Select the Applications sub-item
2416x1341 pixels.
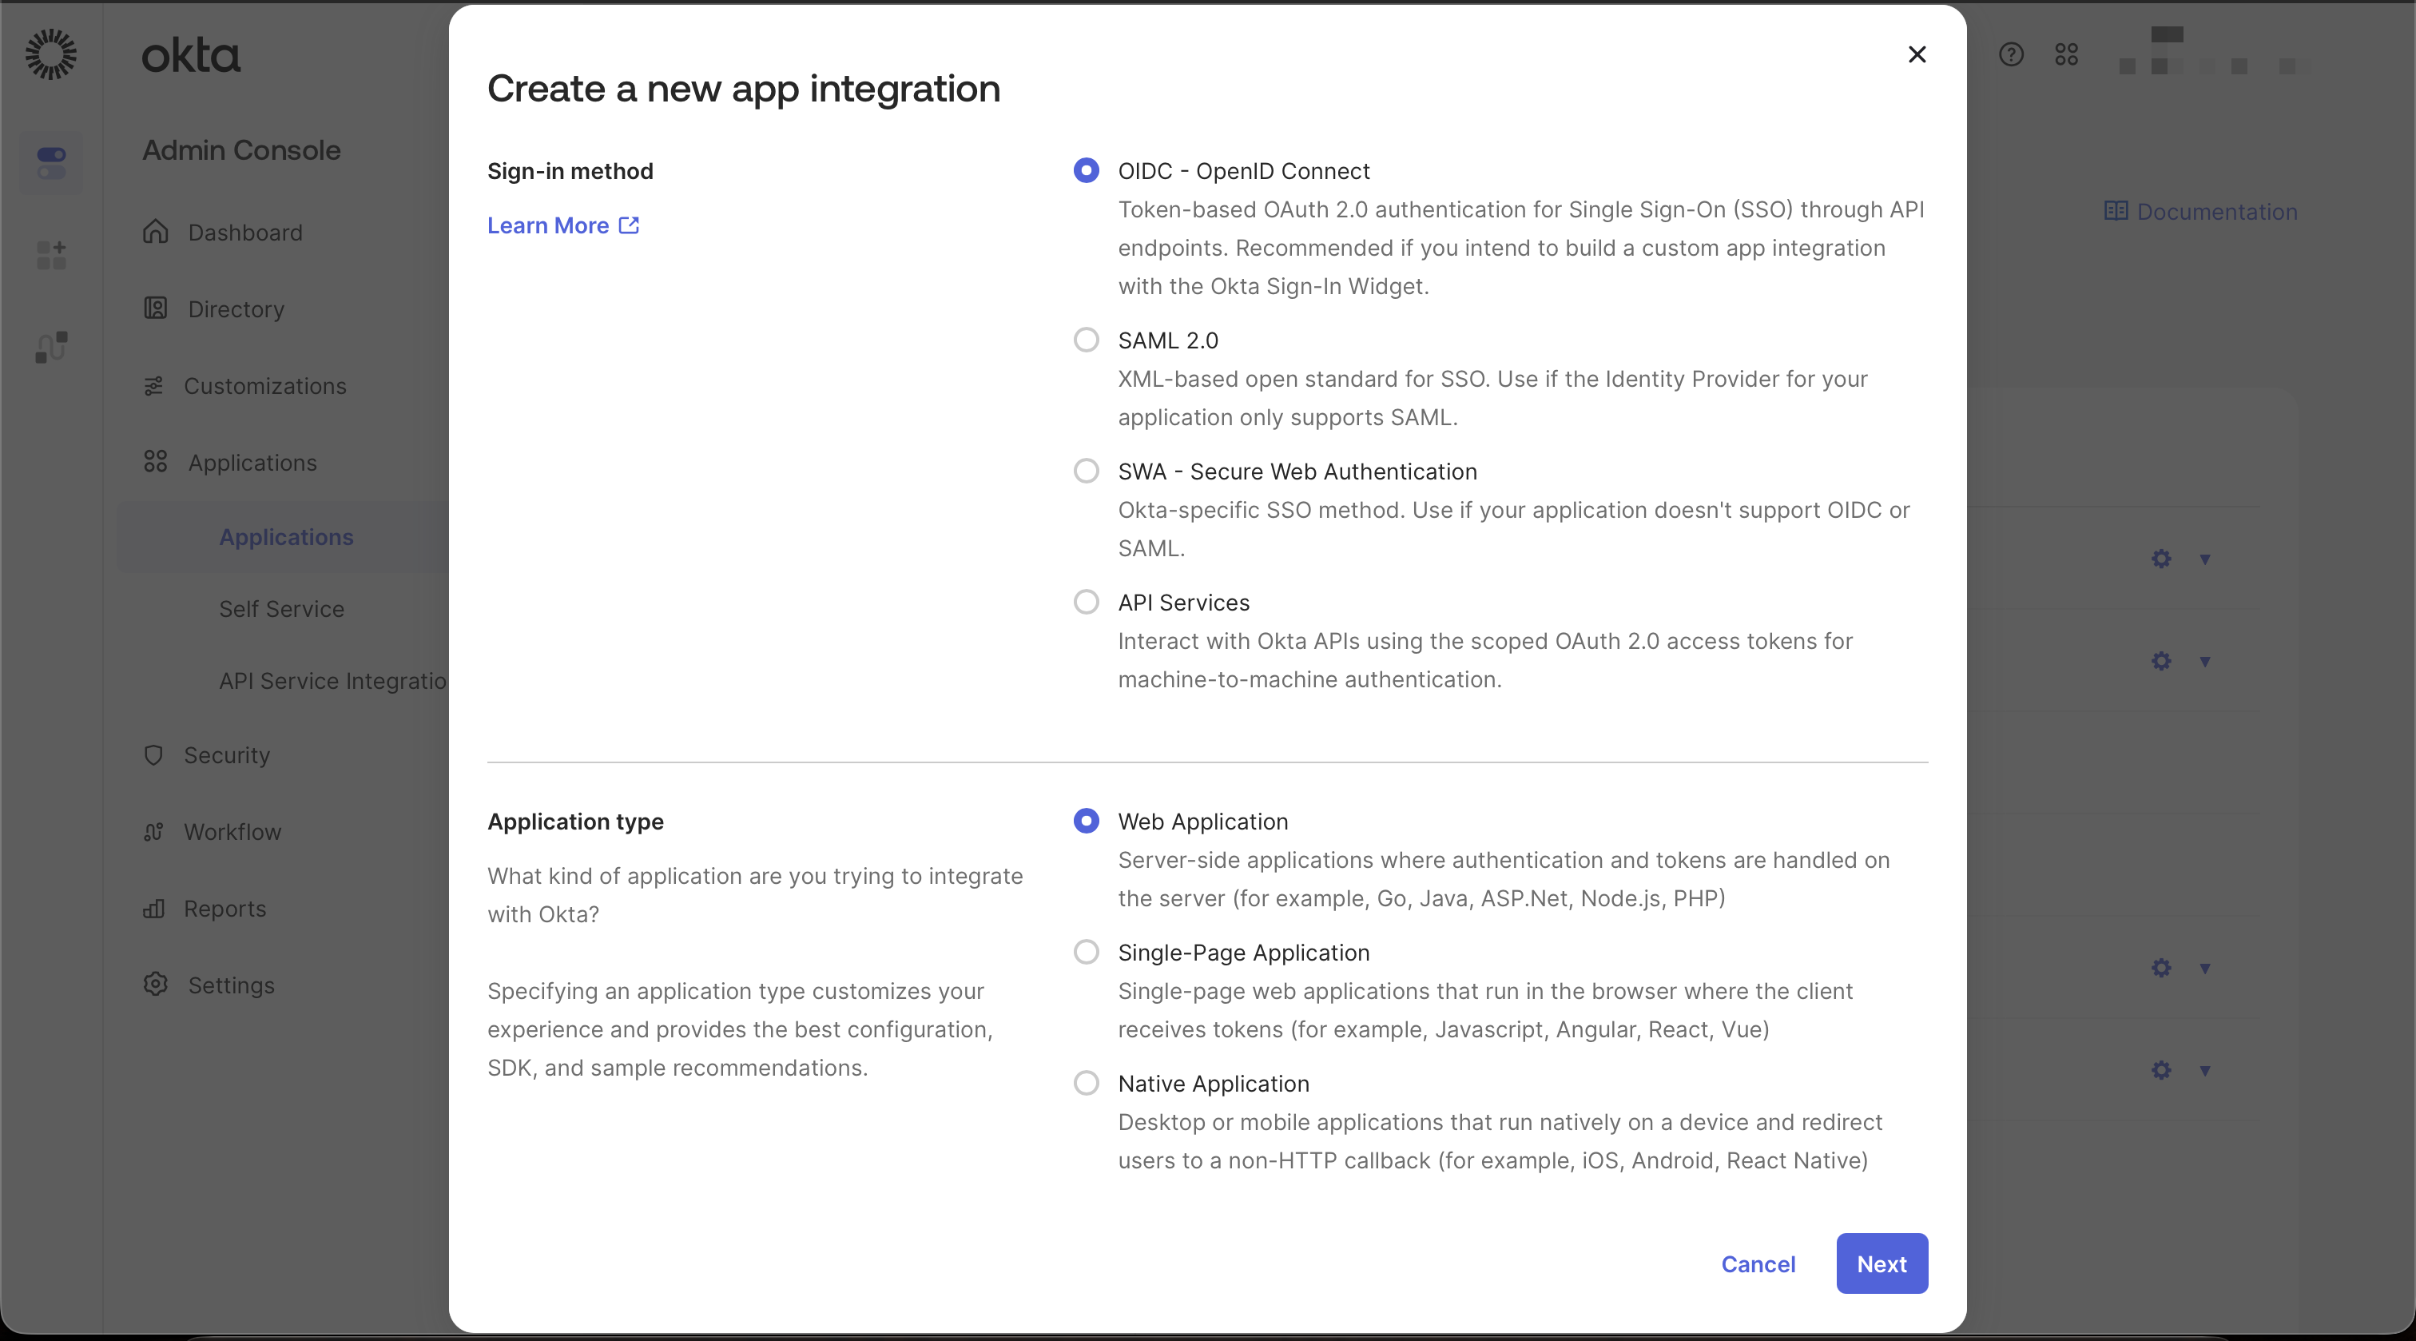pyautogui.click(x=286, y=537)
